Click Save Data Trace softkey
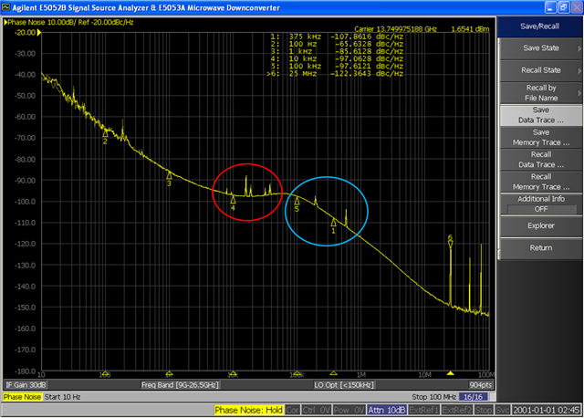This screenshot has height=418, width=584. click(x=541, y=115)
